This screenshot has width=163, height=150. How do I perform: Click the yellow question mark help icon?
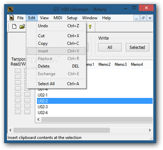click(x=90, y=27)
